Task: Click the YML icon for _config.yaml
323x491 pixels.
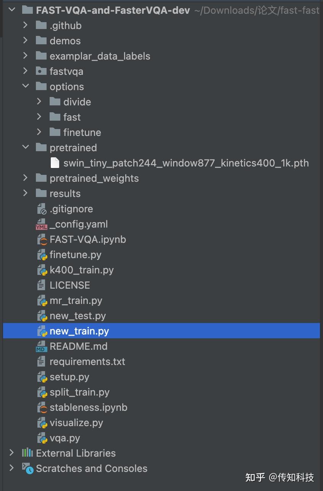Action: click(x=41, y=225)
